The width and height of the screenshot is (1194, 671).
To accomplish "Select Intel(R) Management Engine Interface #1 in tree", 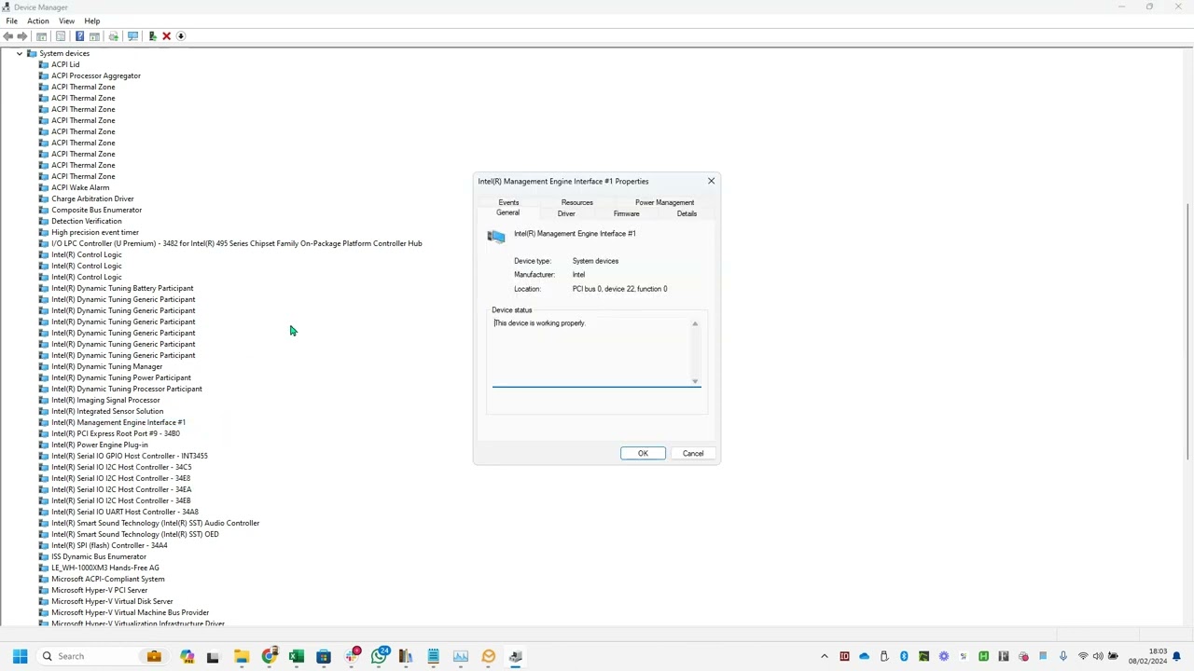I will coord(118,422).
